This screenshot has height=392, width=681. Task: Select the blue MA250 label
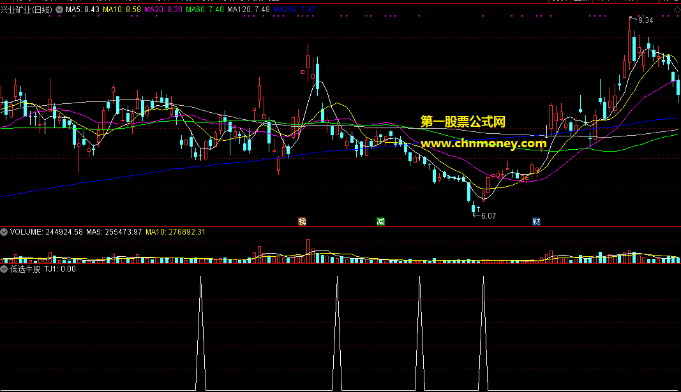[294, 10]
